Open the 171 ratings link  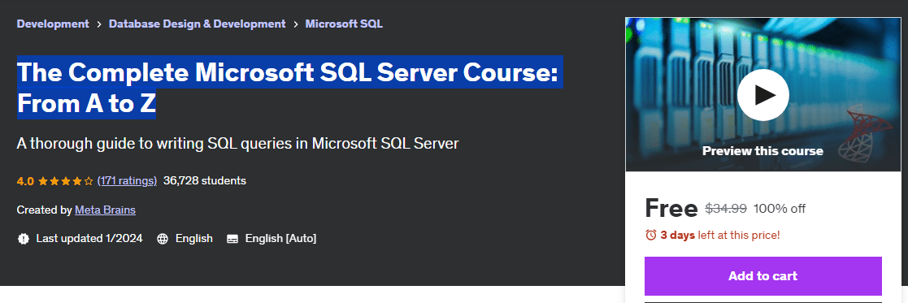[x=127, y=180]
